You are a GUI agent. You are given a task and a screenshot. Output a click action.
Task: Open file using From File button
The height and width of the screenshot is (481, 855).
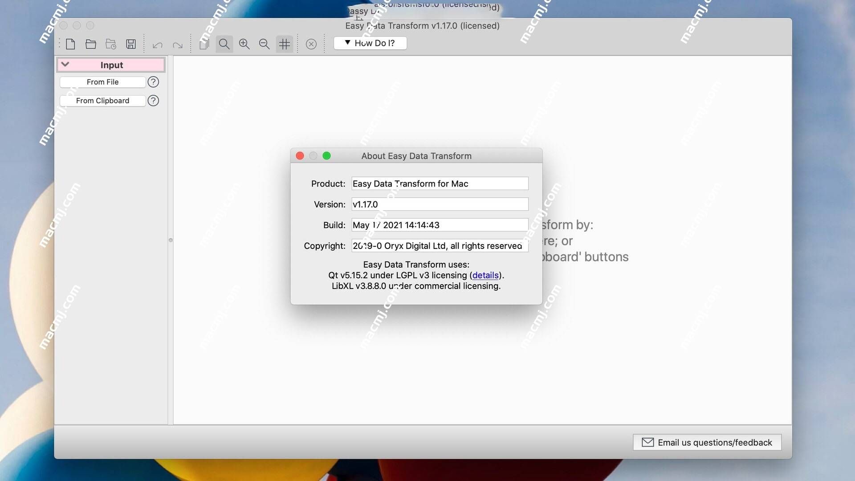[x=102, y=82]
